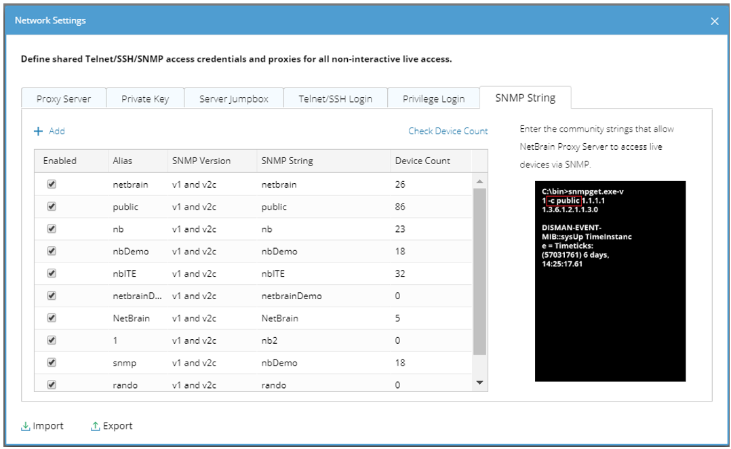Click the scrollbar up arrow
This screenshot has height=449, width=731.
coord(479,182)
